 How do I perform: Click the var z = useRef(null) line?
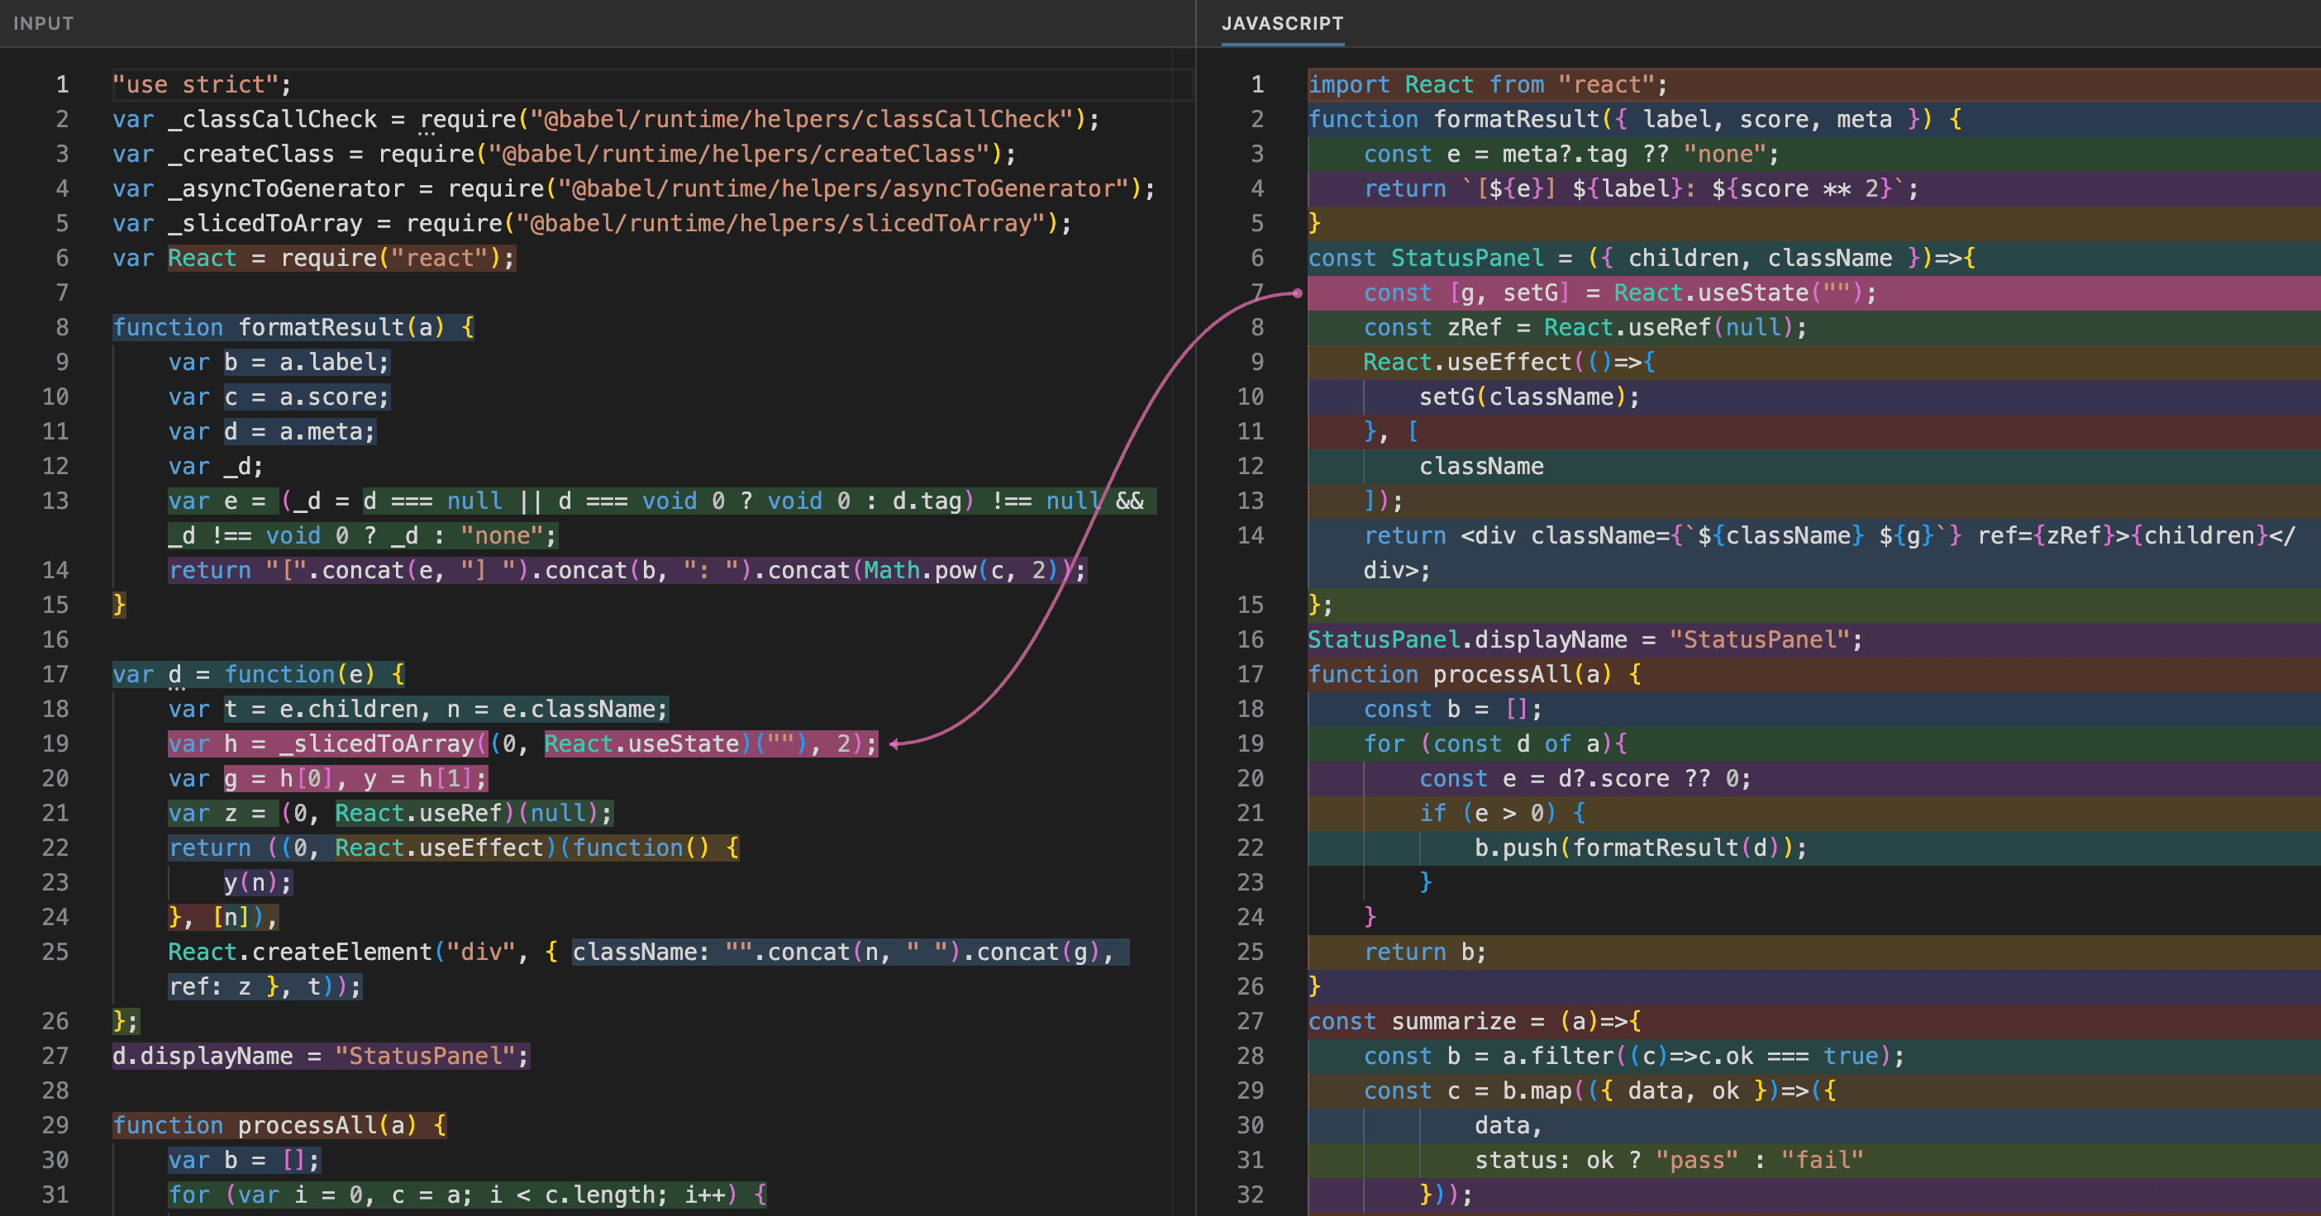coord(390,814)
